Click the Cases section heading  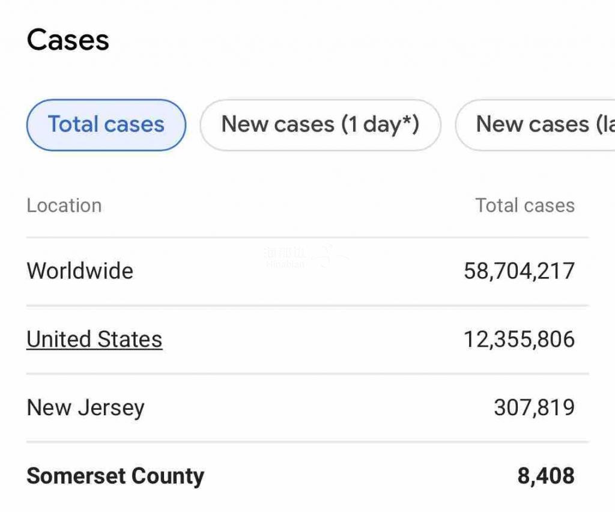68,40
